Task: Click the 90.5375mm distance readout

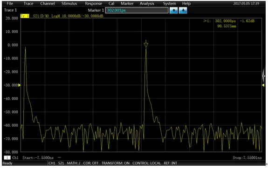Action: point(227,26)
